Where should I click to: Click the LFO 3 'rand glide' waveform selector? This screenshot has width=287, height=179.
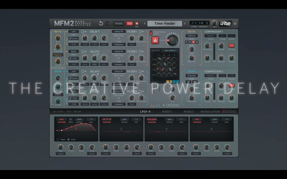point(152,119)
